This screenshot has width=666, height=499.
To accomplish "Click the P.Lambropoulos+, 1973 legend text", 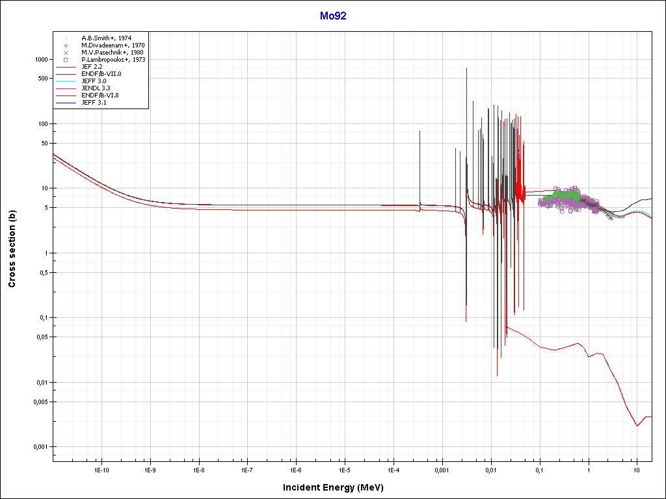I will pos(113,60).
